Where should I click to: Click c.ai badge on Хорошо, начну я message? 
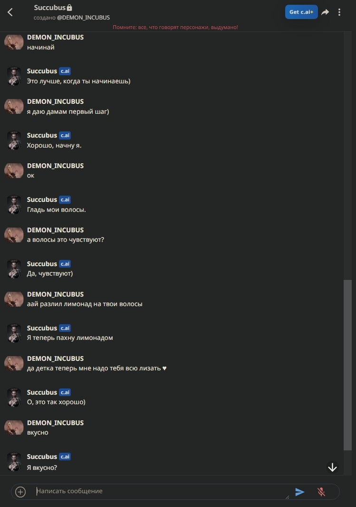point(65,135)
